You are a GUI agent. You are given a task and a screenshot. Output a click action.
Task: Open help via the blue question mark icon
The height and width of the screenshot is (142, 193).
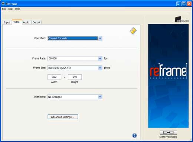(x=134, y=135)
